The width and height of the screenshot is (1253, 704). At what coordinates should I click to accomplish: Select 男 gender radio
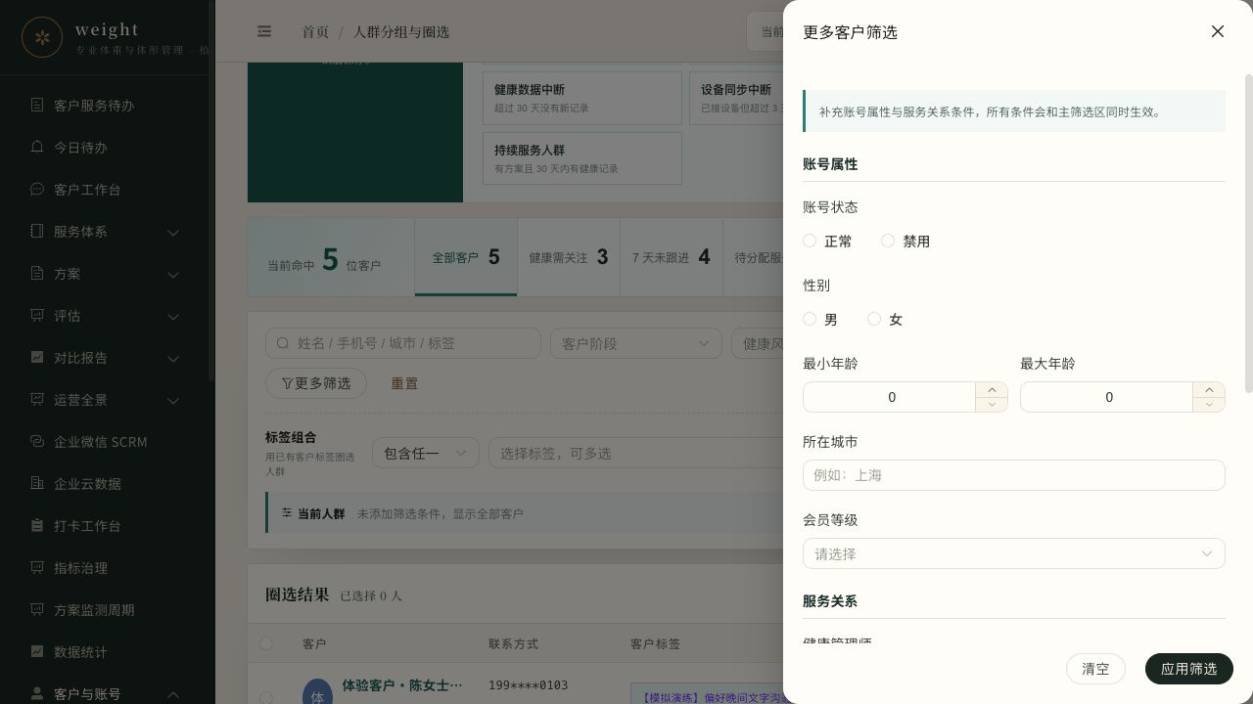pos(810,319)
